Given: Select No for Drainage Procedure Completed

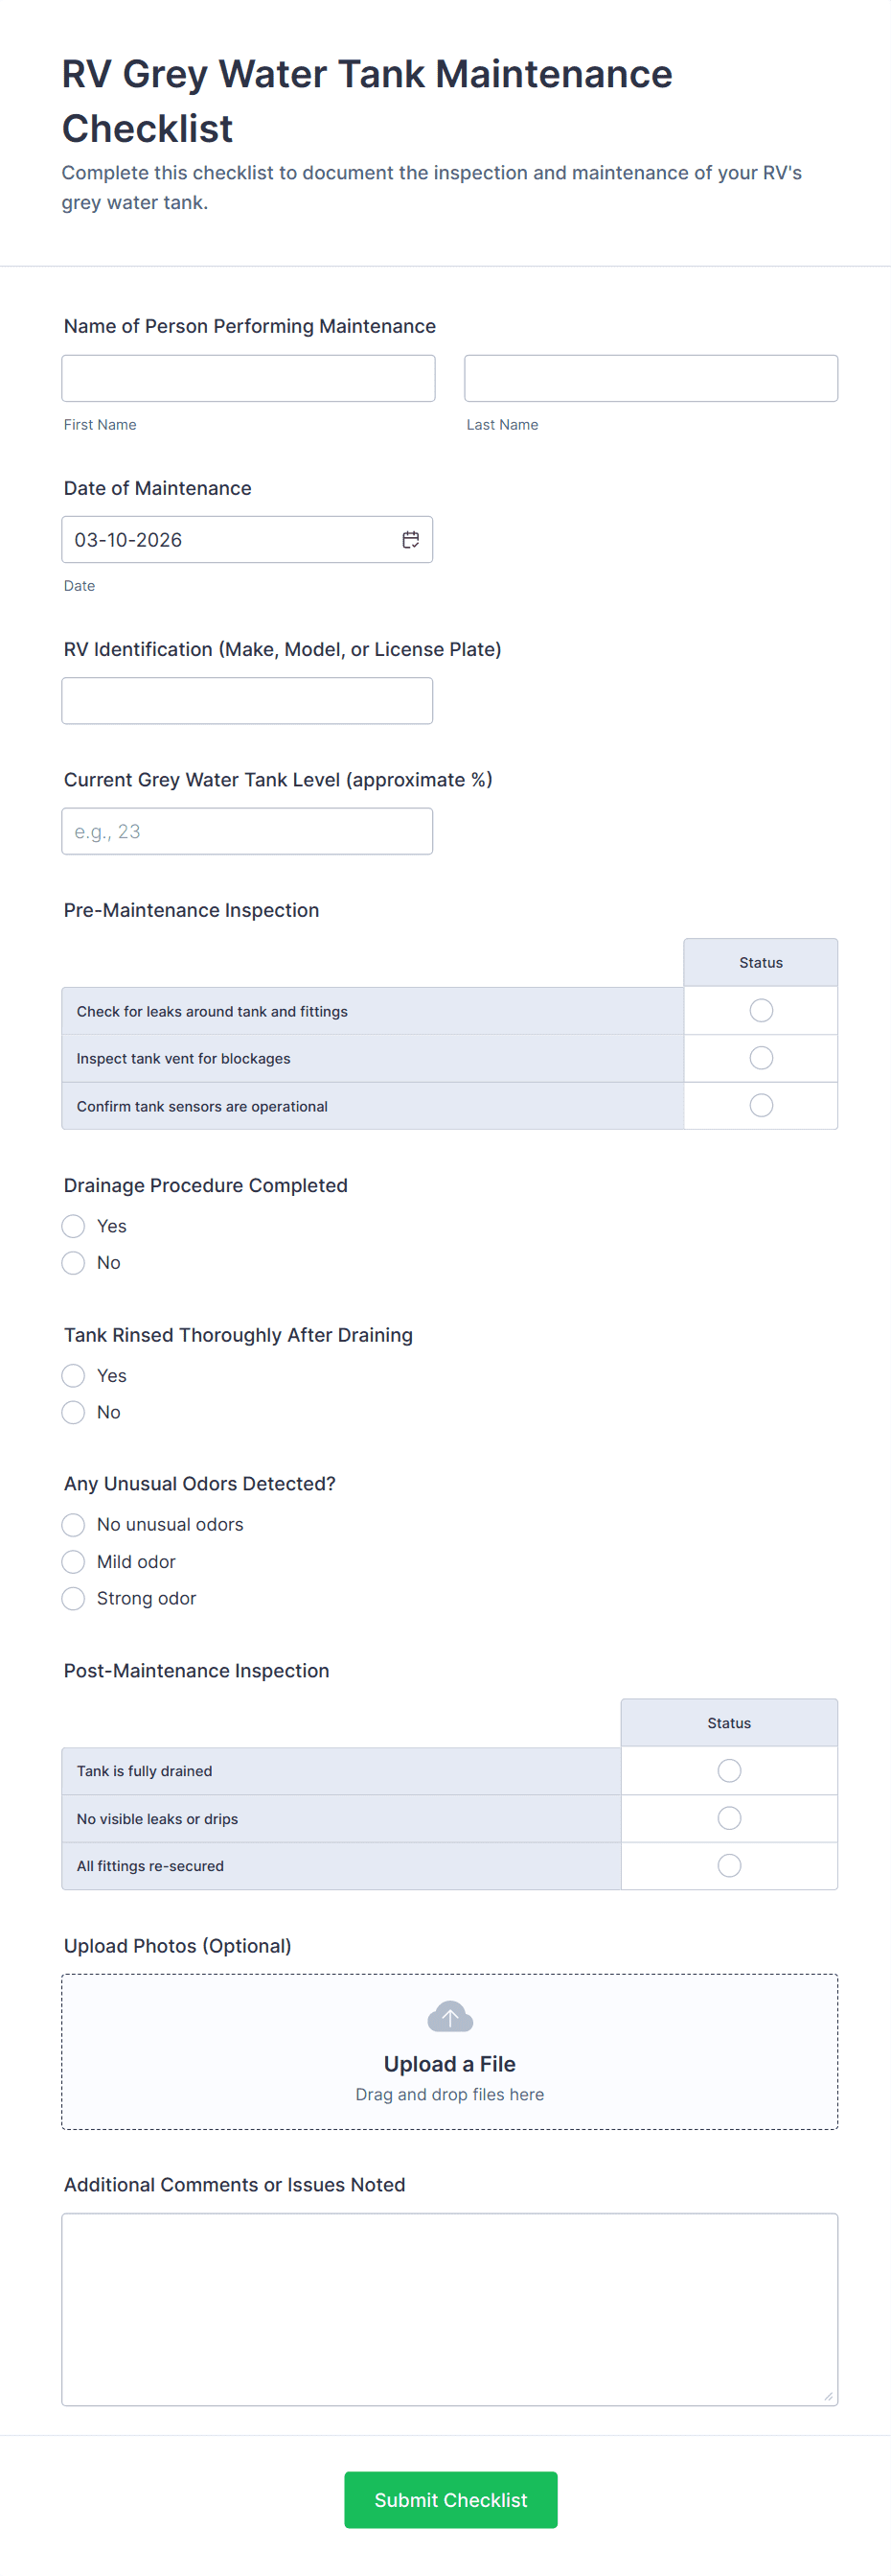Looking at the screenshot, I should coord(73,1263).
